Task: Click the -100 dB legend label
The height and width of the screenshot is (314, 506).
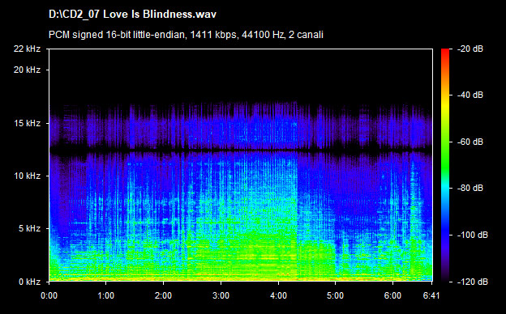Action: 473,235
